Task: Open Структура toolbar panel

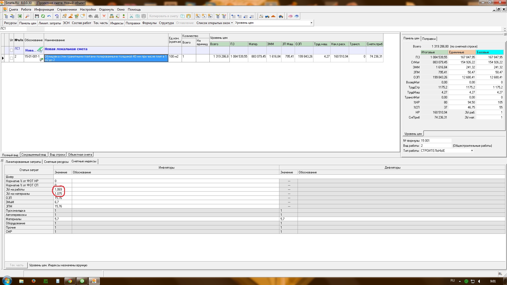Action: point(166,23)
